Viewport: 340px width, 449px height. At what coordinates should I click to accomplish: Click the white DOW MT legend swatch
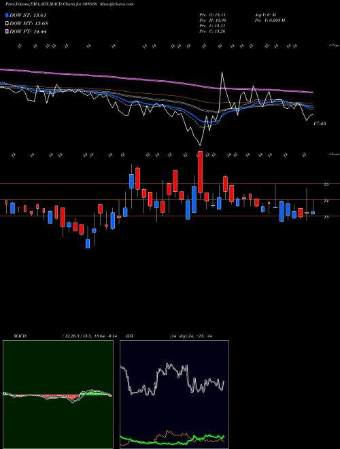(x=7, y=24)
